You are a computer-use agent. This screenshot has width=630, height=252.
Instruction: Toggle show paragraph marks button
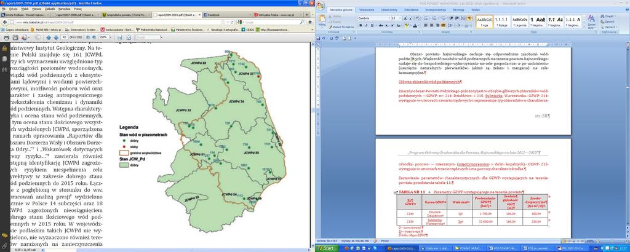[469, 18]
